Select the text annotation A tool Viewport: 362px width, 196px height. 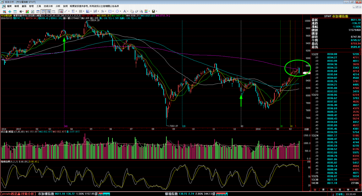(125, 11)
